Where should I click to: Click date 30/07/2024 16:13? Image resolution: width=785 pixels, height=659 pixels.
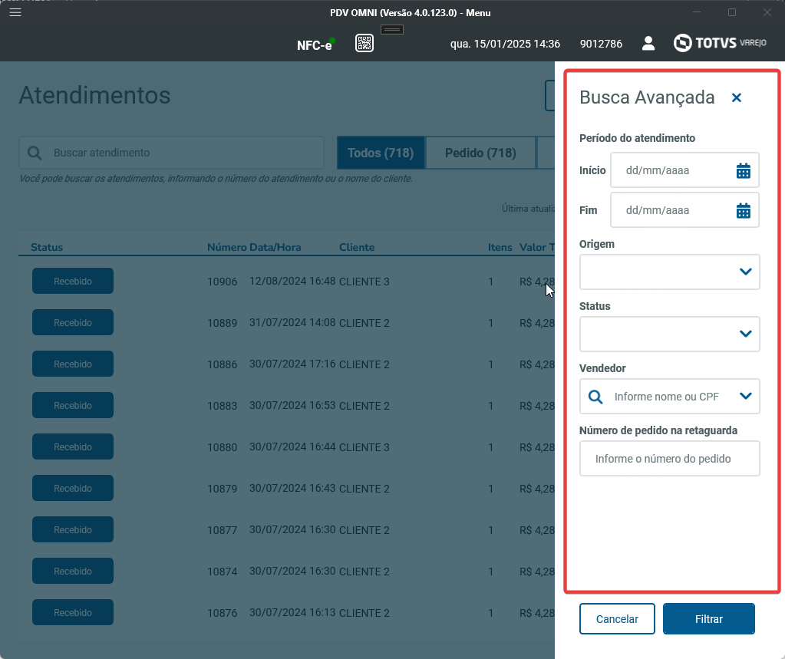(292, 612)
